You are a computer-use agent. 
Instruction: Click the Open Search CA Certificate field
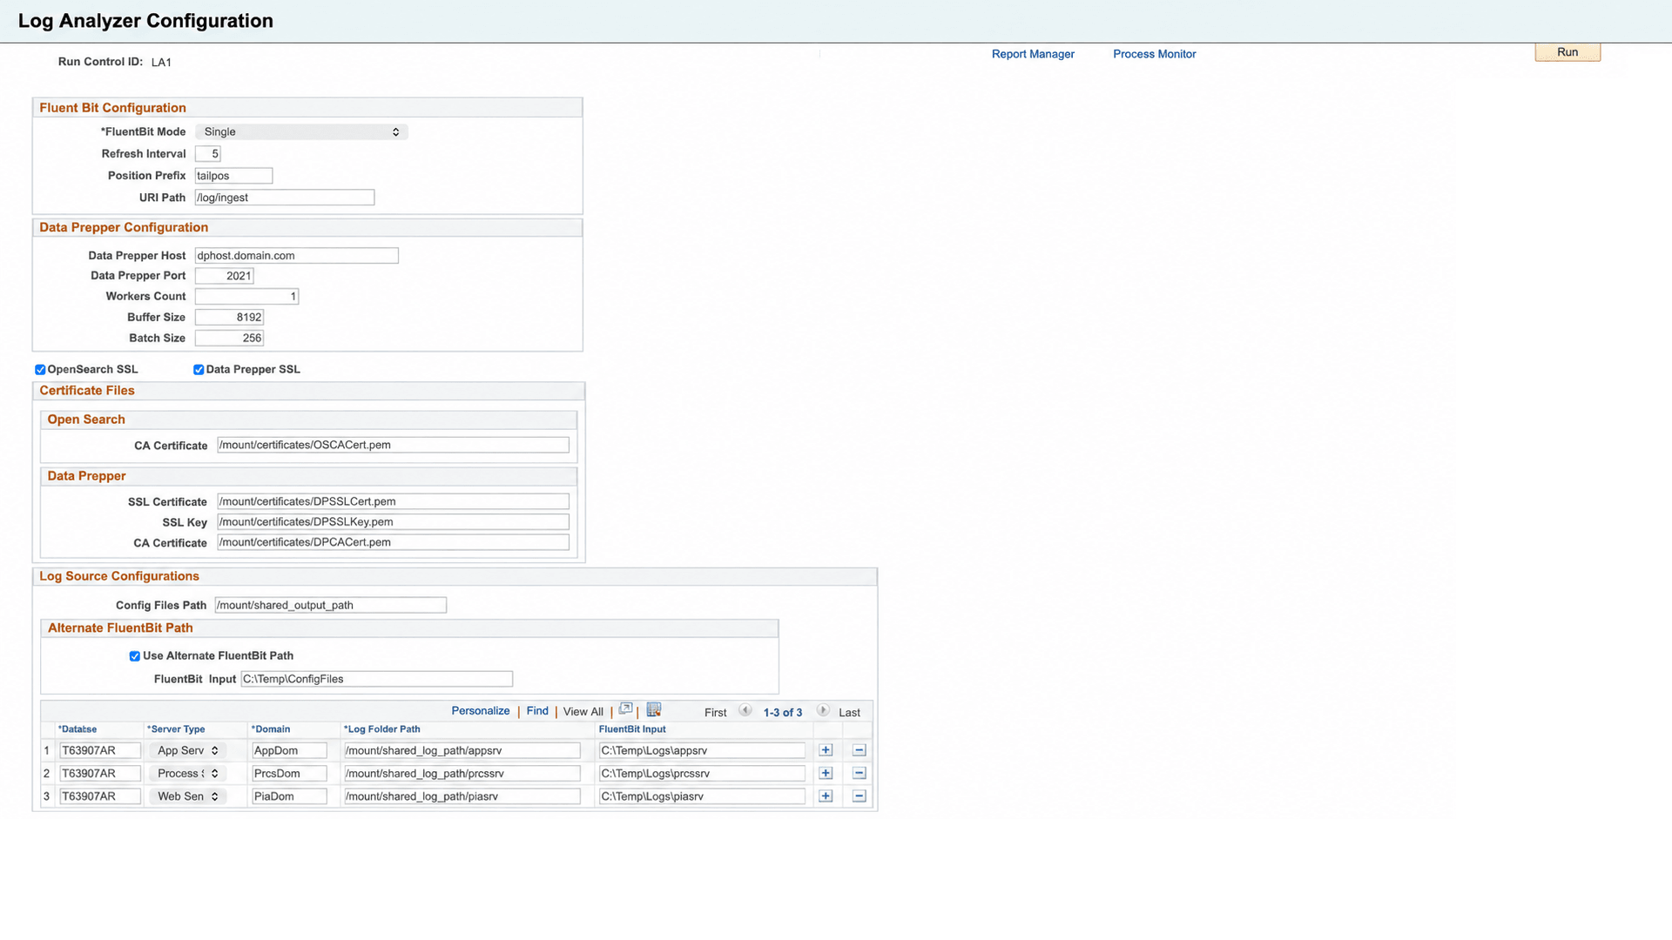tap(393, 445)
